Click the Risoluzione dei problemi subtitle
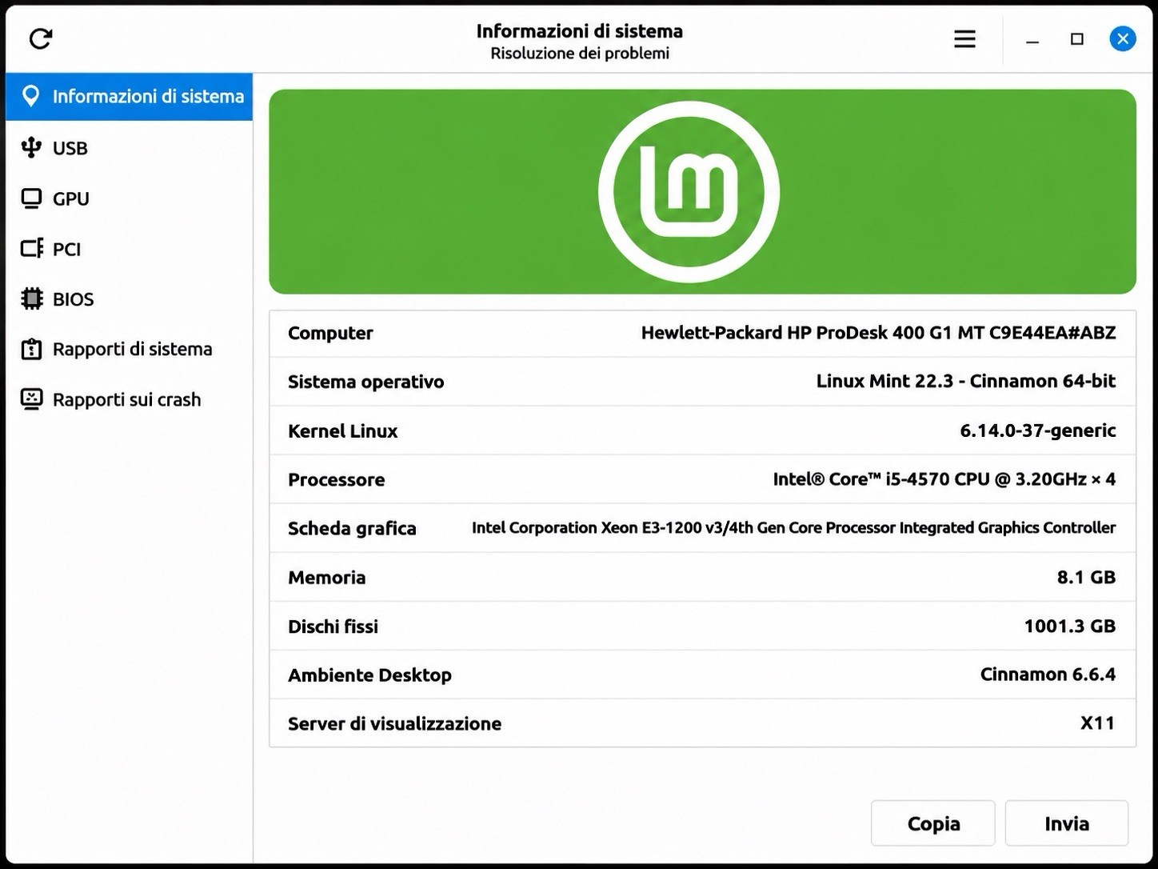The image size is (1158, 869). pos(580,54)
